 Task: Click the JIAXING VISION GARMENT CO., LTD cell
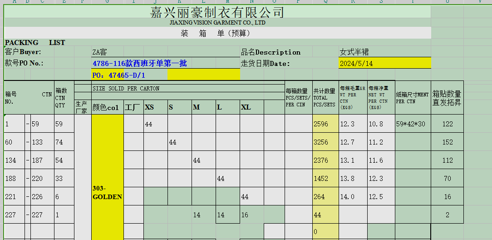[217, 22]
